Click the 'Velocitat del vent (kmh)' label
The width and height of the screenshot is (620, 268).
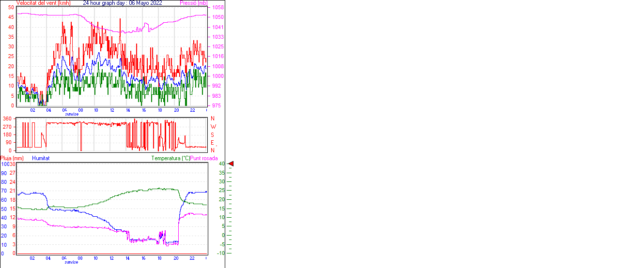pyautogui.click(x=43, y=3)
